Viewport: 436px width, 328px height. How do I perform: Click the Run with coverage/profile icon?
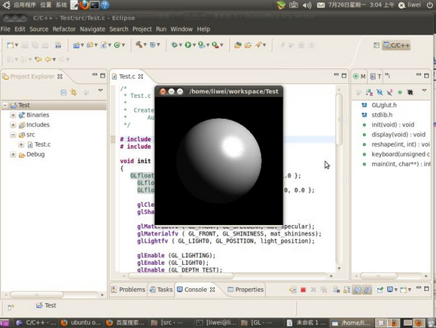pos(201,44)
